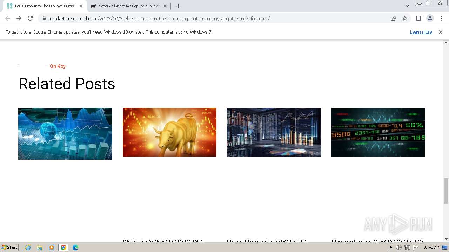The height and width of the screenshot is (252, 449).
Task: Select the Chrome taskbar button
Action: (x=63, y=247)
